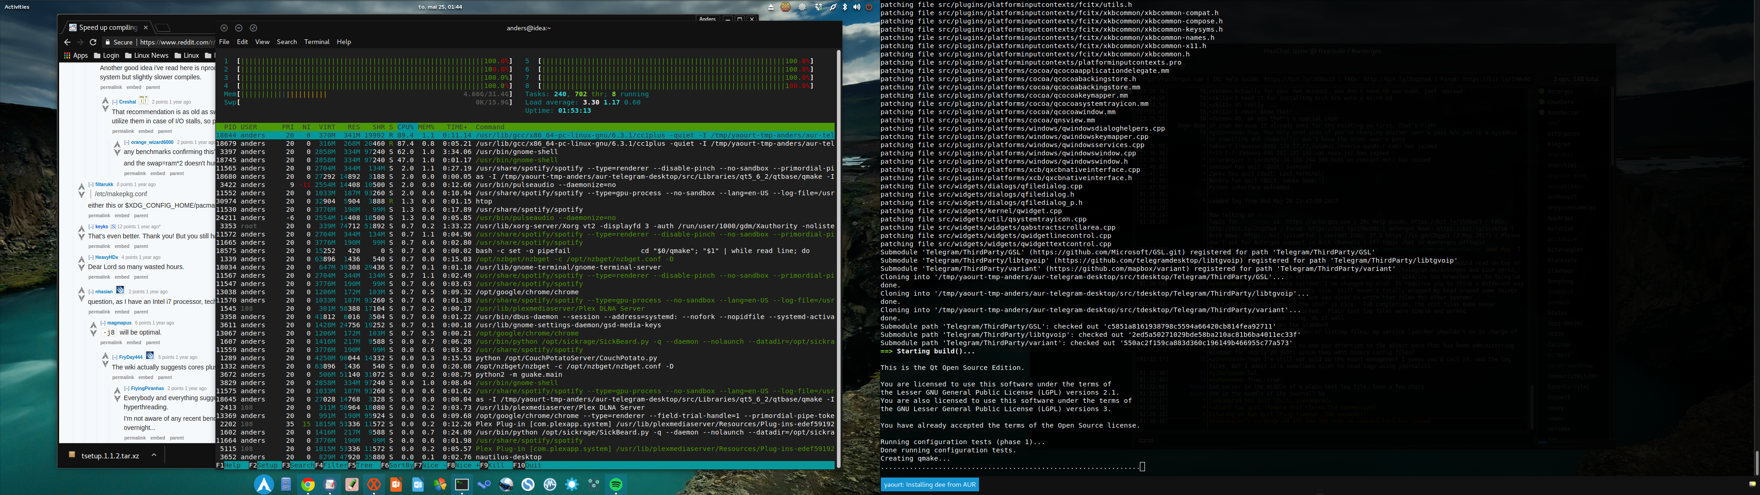Select the Speed up compiling Chrome tab

point(108,27)
